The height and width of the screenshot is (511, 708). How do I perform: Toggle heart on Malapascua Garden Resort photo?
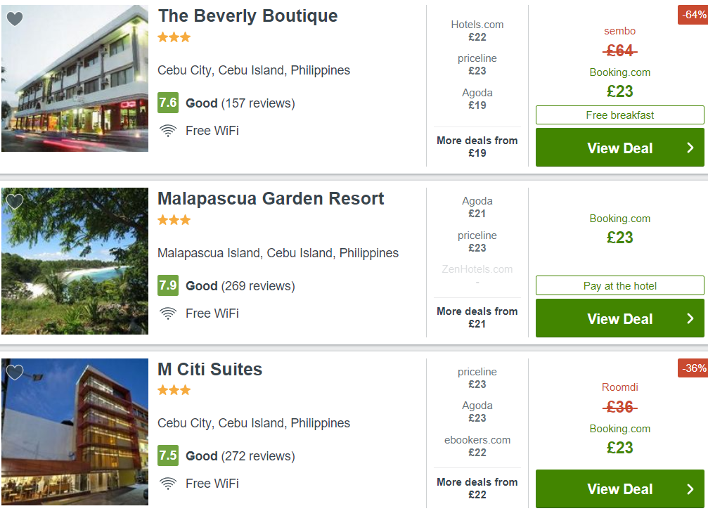pyautogui.click(x=15, y=201)
